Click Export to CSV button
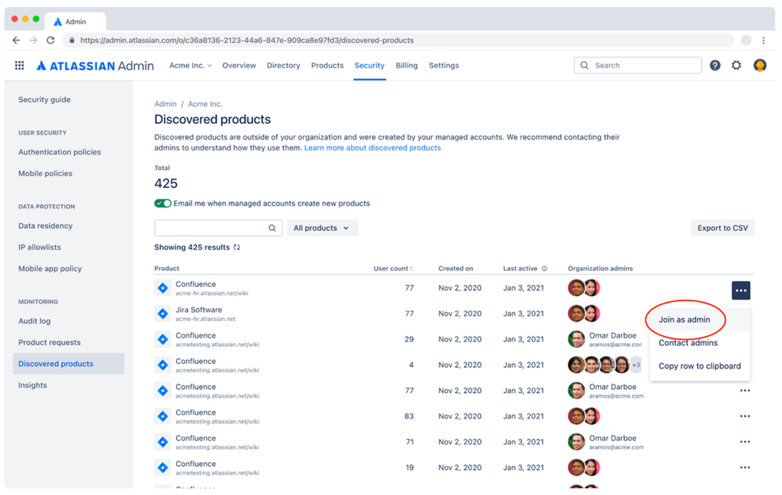 pos(723,228)
